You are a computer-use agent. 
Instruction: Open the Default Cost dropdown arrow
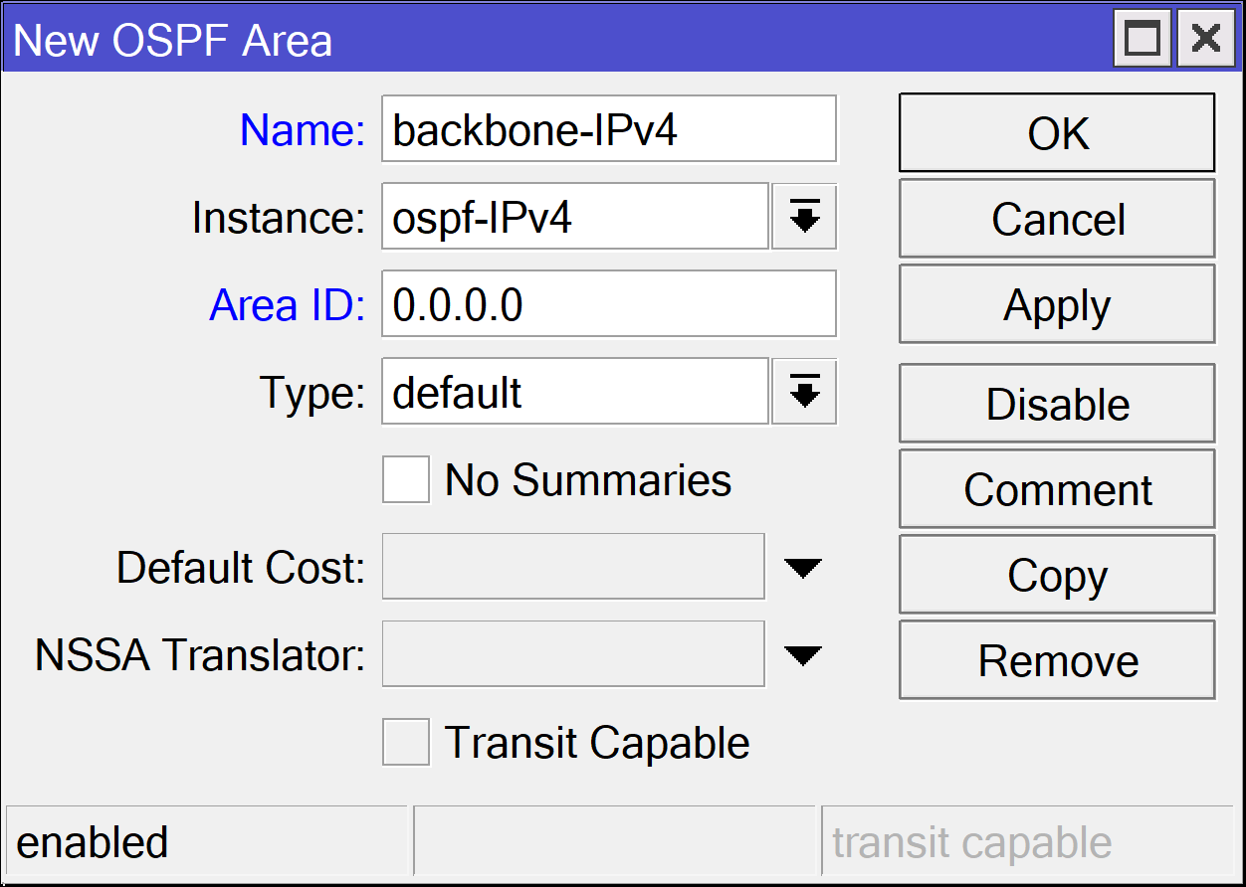(802, 566)
